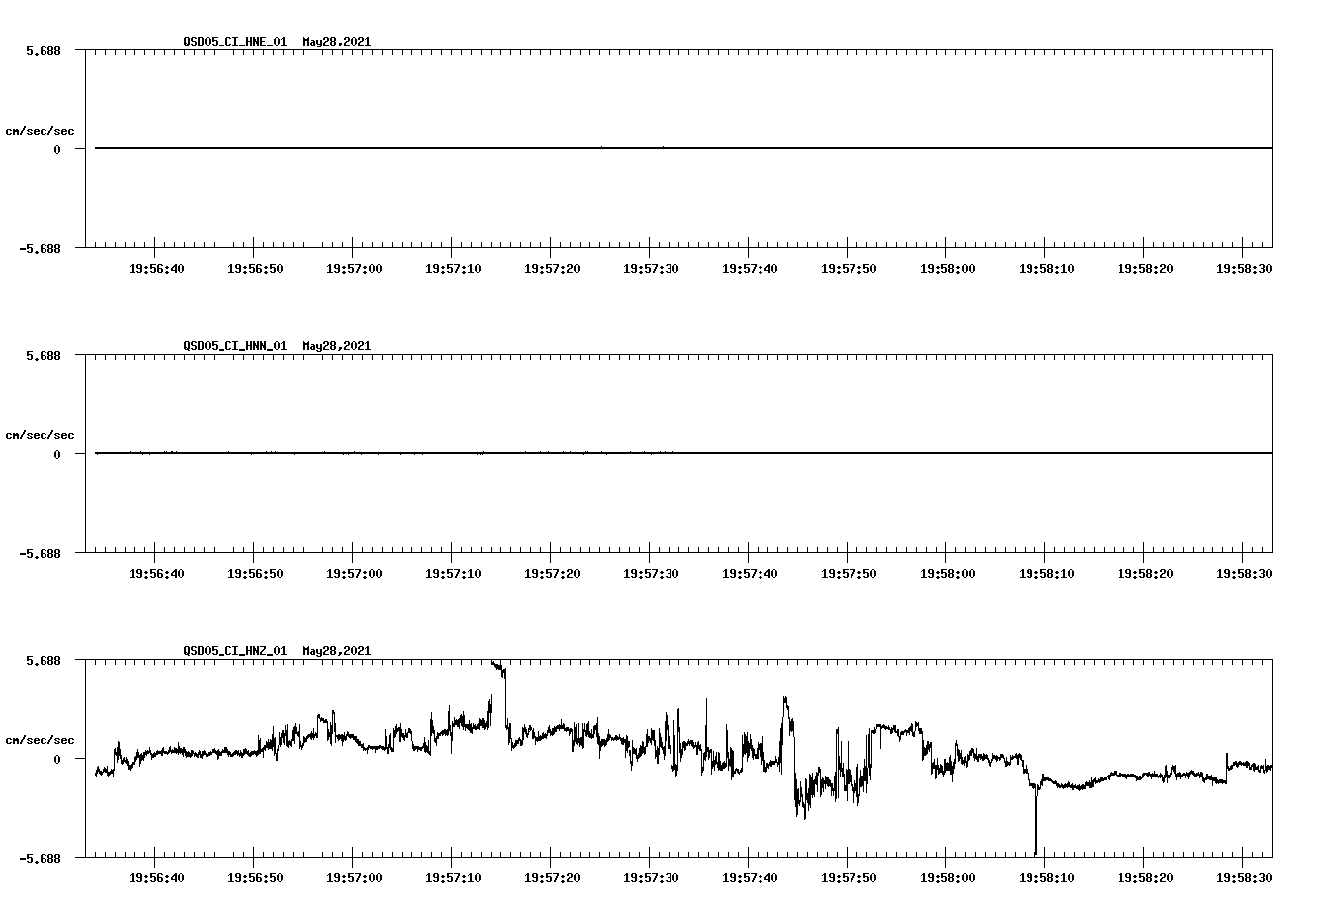1343x914 pixels.
Task: Click the May28,2021 date next to HNZ channel
Action: click(x=336, y=651)
